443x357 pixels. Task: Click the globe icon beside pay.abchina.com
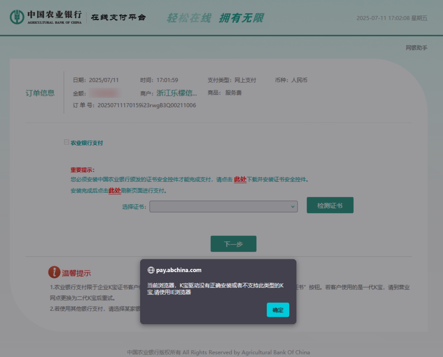tap(151, 270)
